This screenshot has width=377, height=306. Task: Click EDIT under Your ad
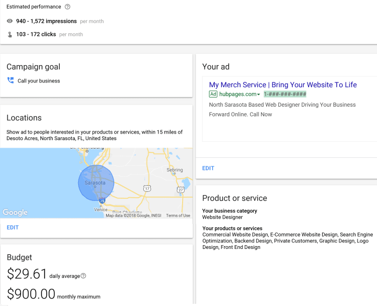coord(208,168)
